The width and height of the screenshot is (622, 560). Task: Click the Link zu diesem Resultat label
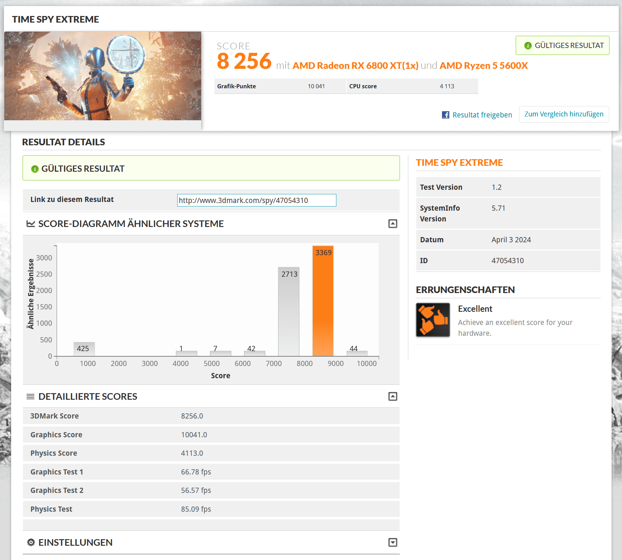[x=72, y=200]
